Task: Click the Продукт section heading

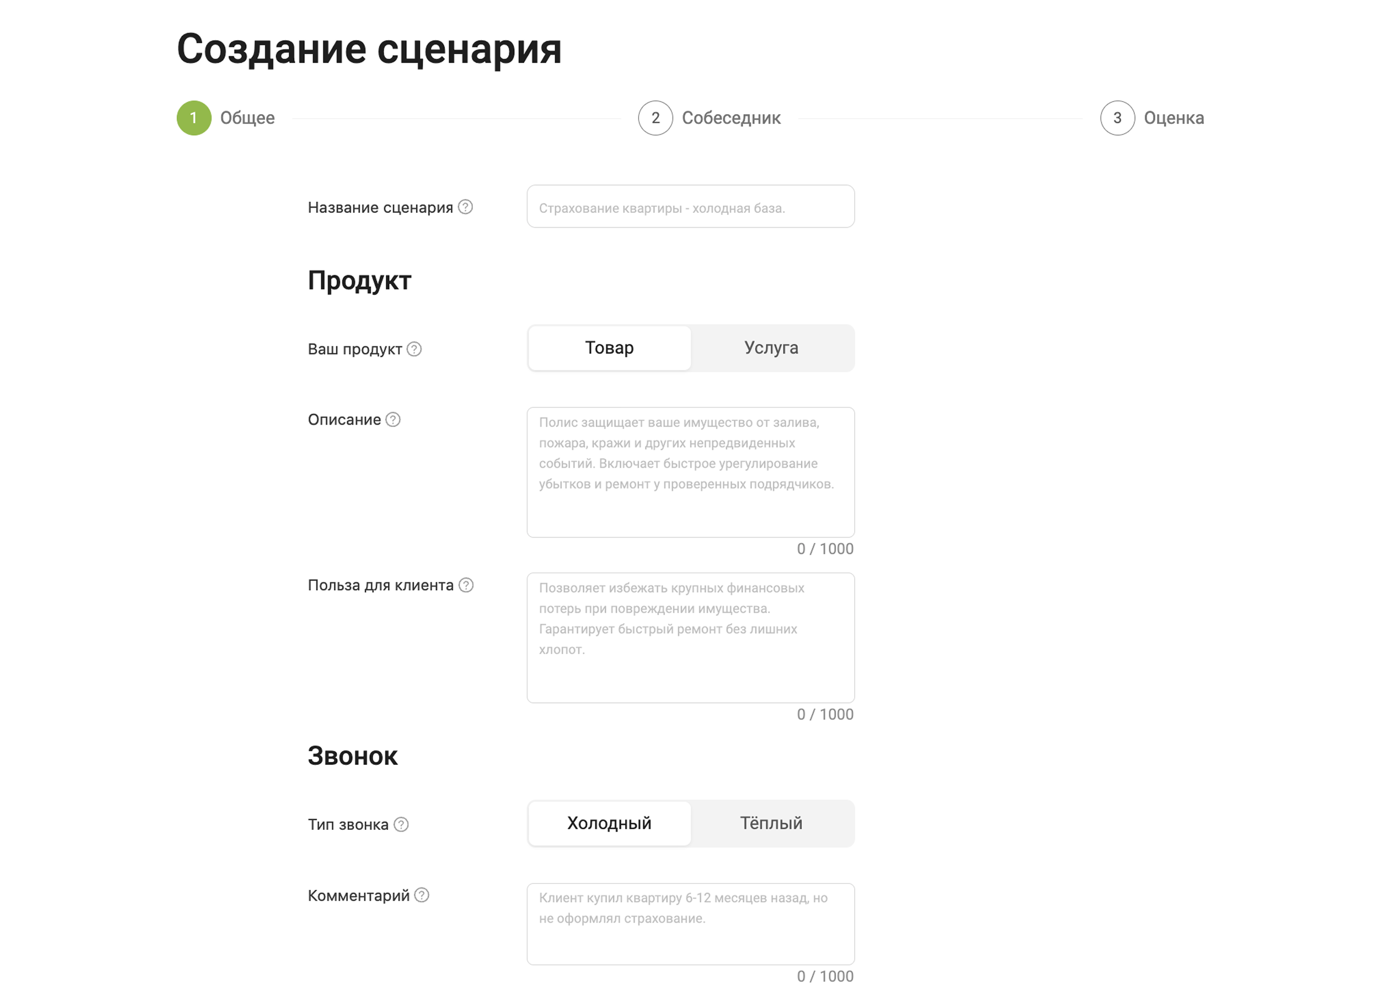Action: tap(360, 280)
